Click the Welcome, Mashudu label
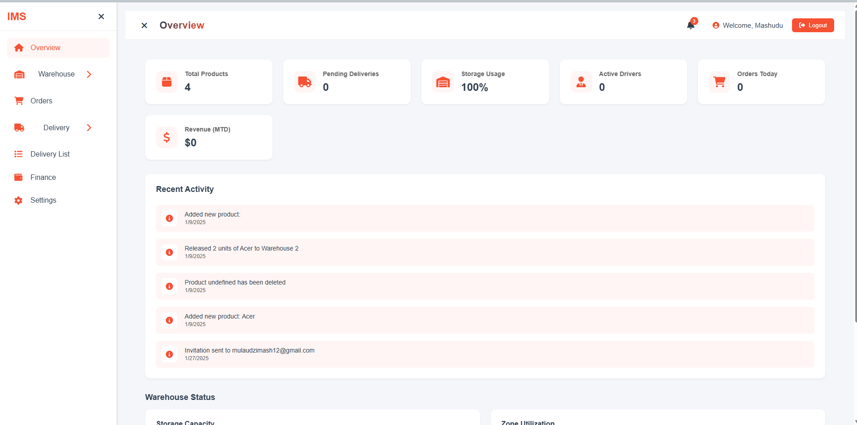 [x=753, y=25]
